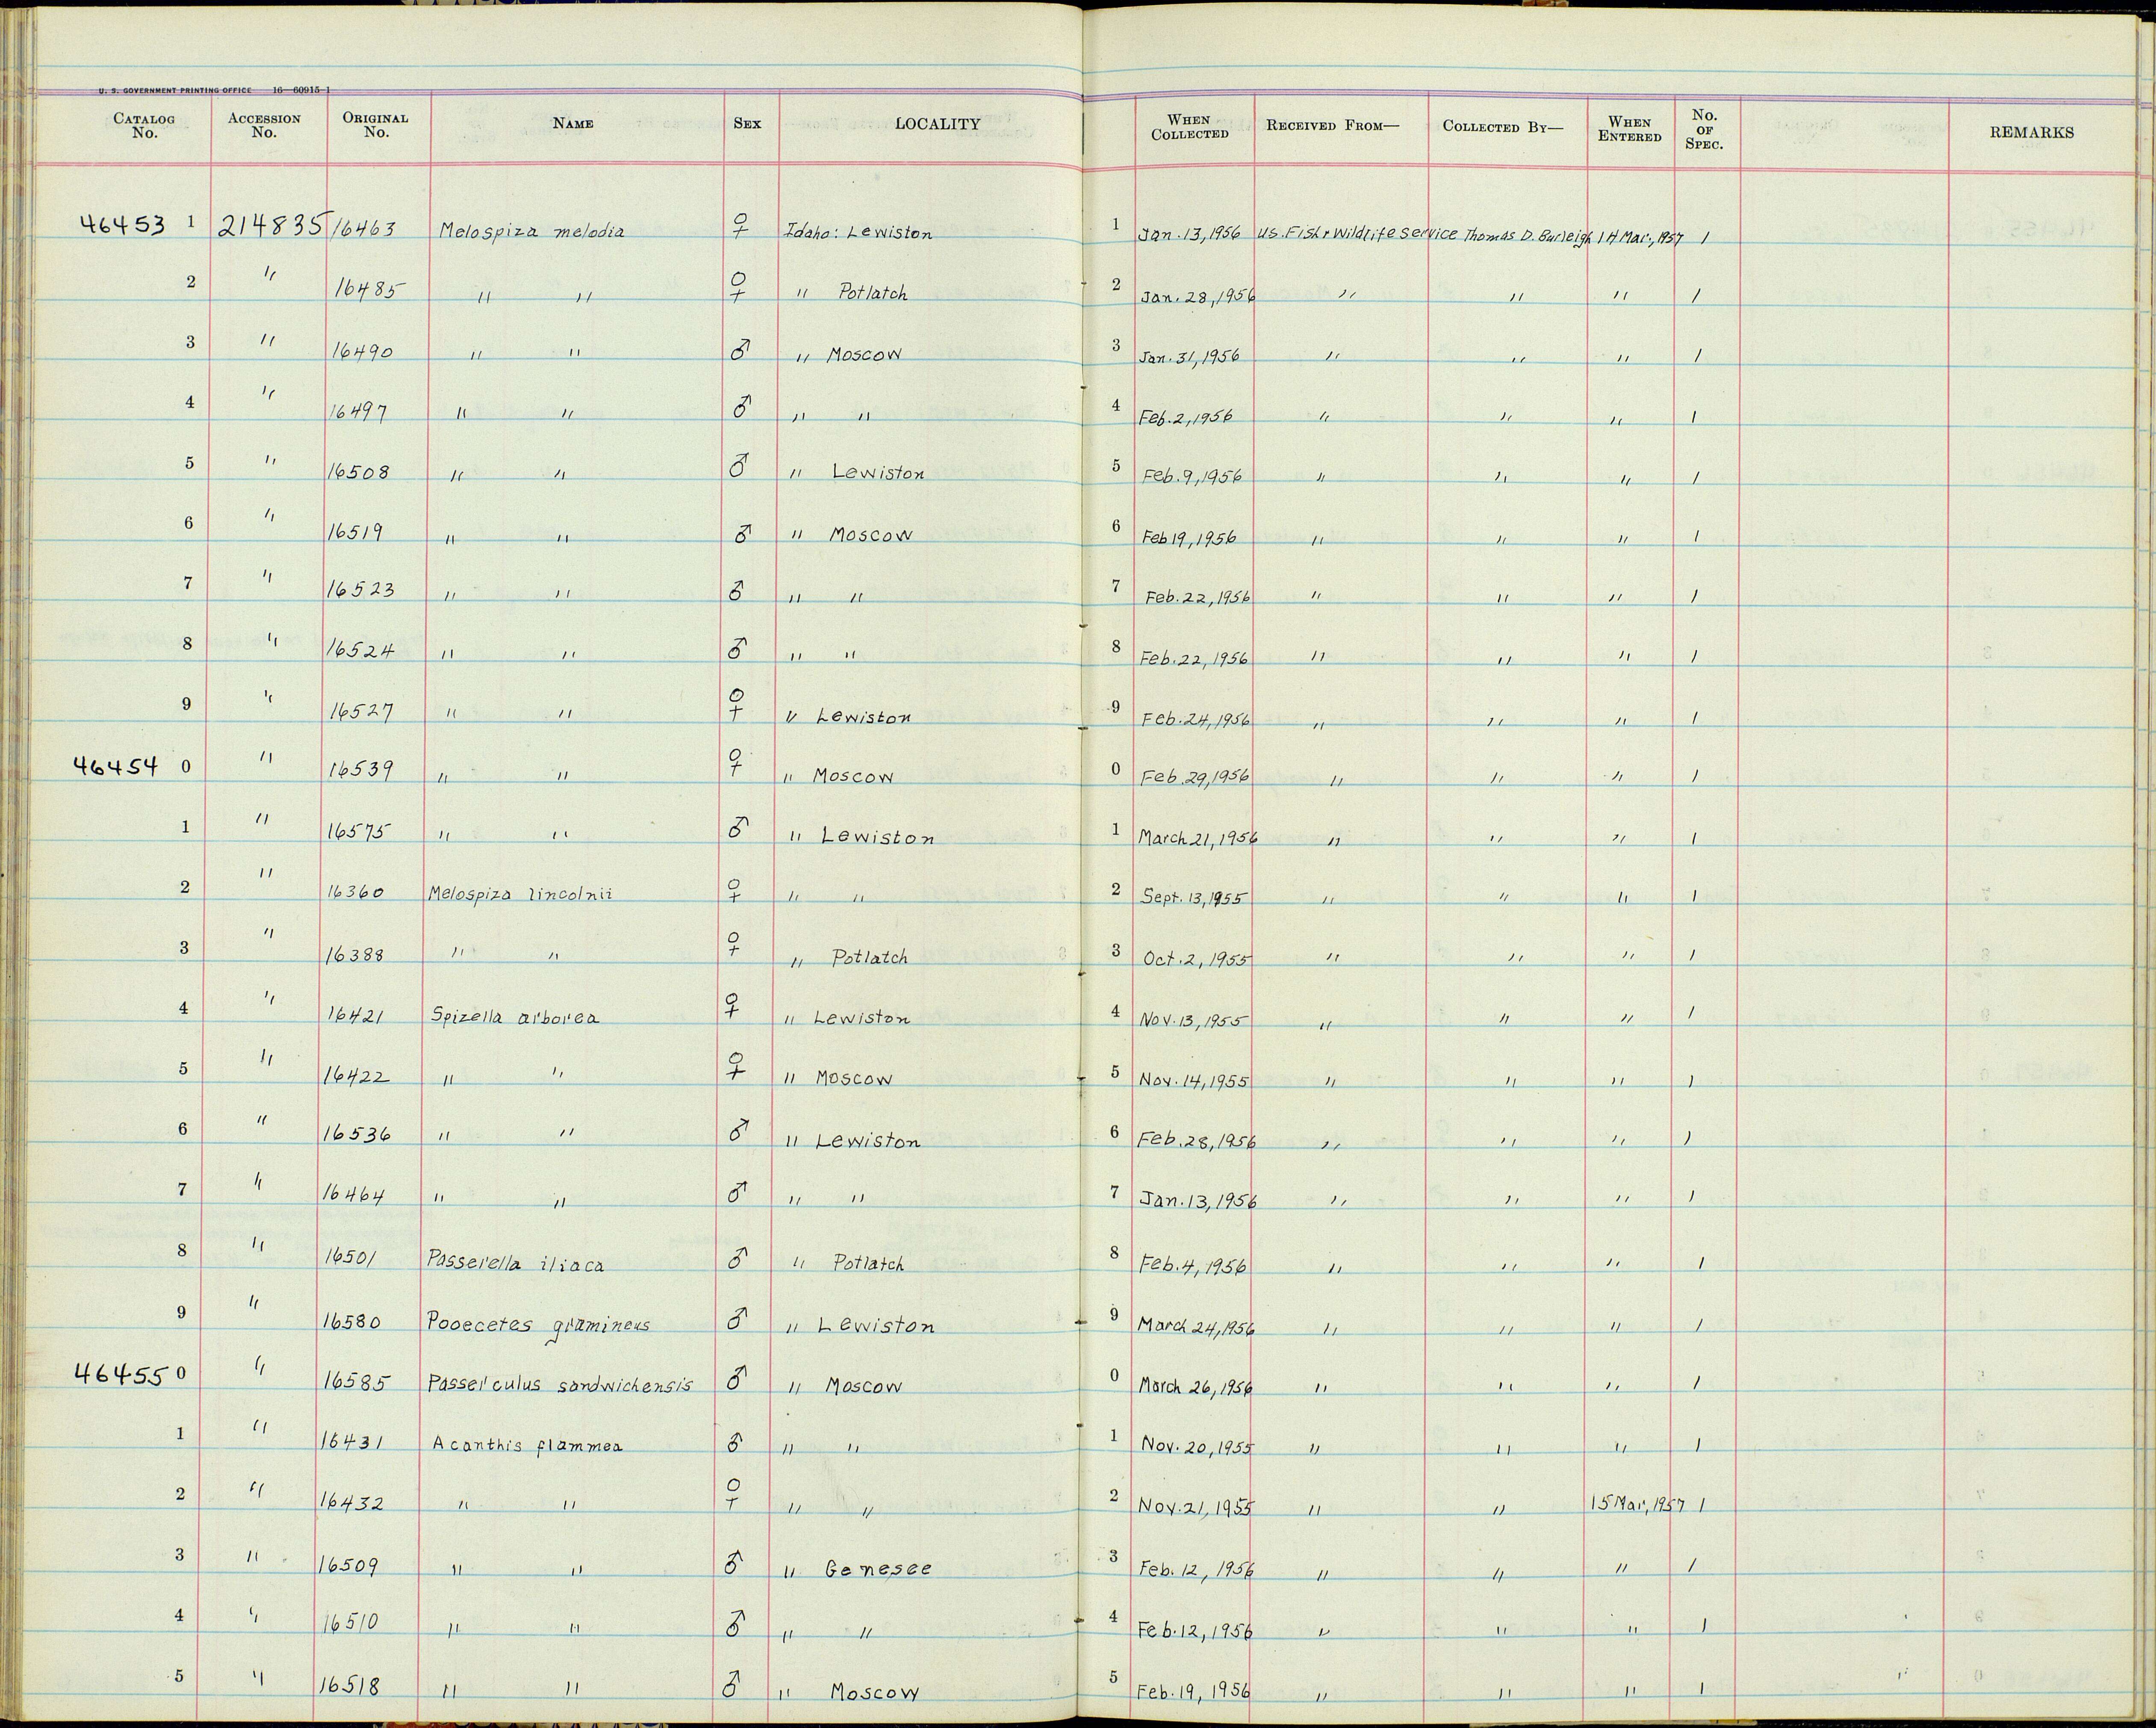Click the Received From column header
The image size is (2156, 1728).
click(x=1332, y=126)
